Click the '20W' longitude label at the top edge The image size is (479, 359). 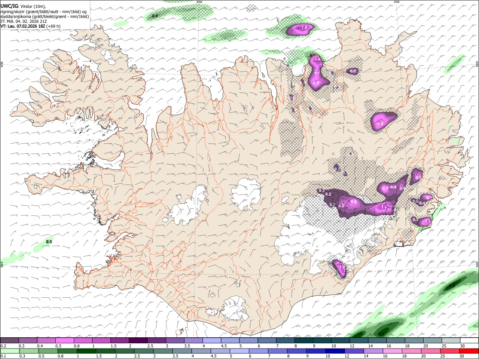pyautogui.click(x=199, y=2)
